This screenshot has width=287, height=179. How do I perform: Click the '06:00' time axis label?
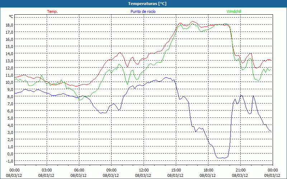click(x=79, y=170)
